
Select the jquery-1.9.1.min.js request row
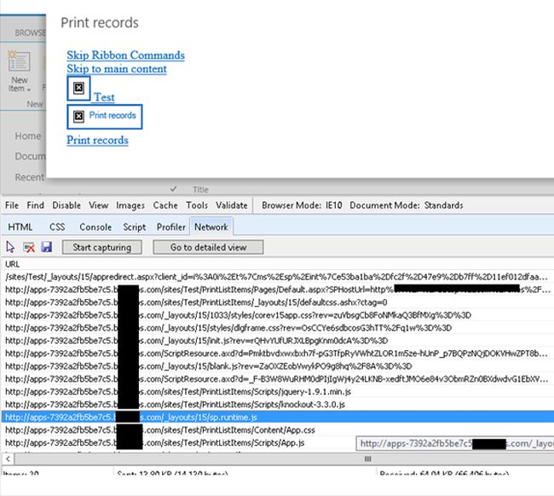point(277,391)
